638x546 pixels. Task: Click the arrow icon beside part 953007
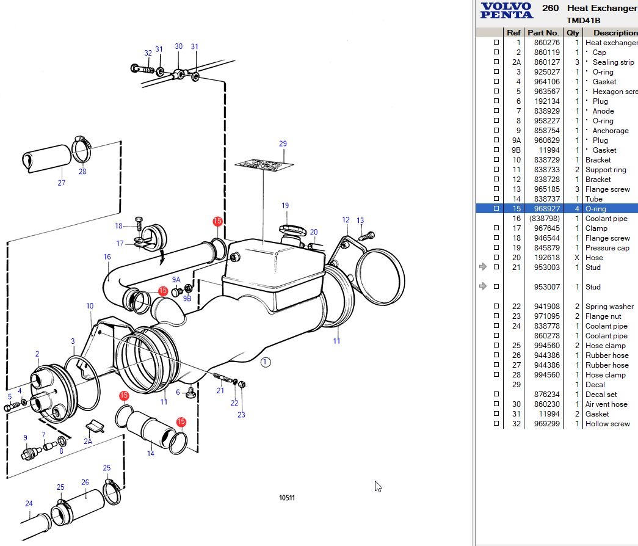click(483, 286)
